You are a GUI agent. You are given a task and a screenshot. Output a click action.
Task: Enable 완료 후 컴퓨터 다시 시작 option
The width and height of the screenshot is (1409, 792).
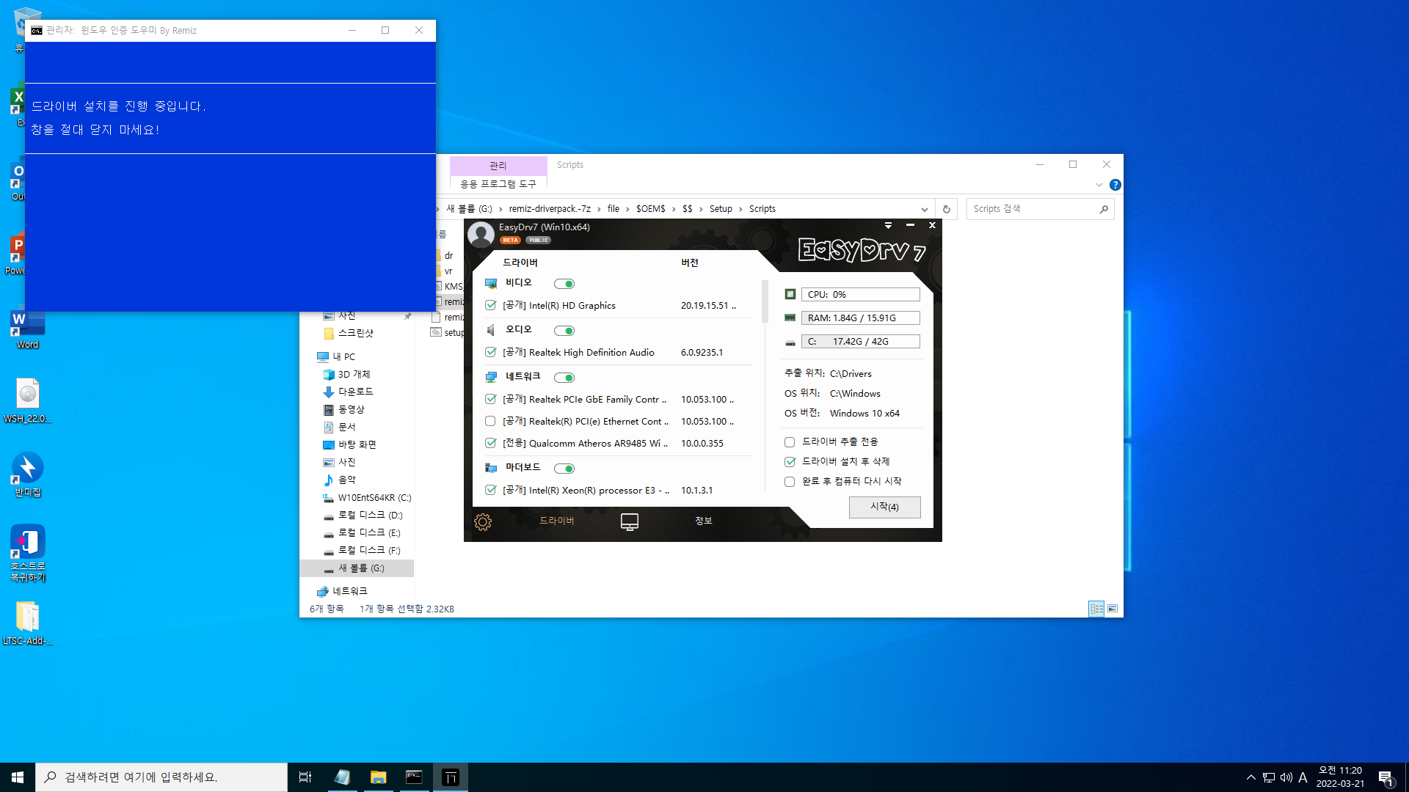coord(790,482)
